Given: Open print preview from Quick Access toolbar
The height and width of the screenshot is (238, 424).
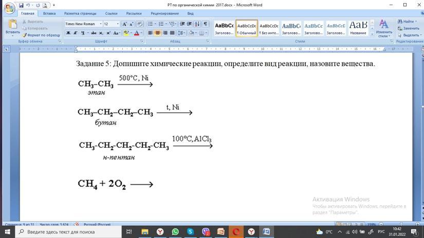Looking at the screenshot, I should click(x=45, y=5).
